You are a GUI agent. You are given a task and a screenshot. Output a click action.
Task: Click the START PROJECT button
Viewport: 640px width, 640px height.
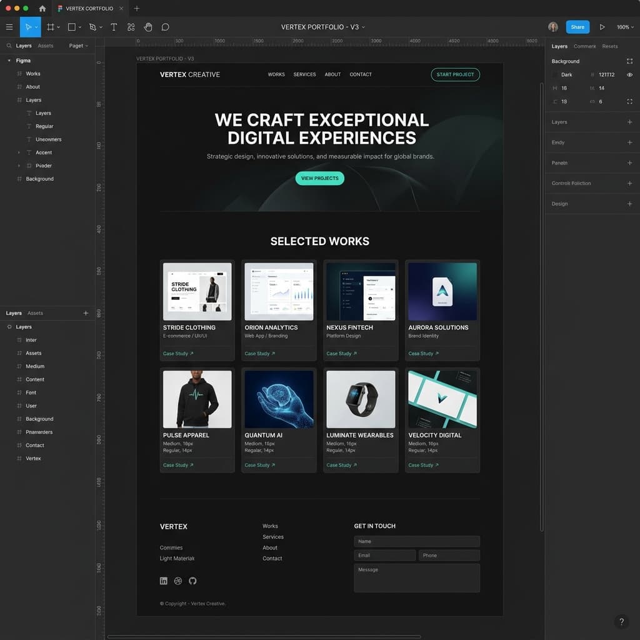(455, 74)
